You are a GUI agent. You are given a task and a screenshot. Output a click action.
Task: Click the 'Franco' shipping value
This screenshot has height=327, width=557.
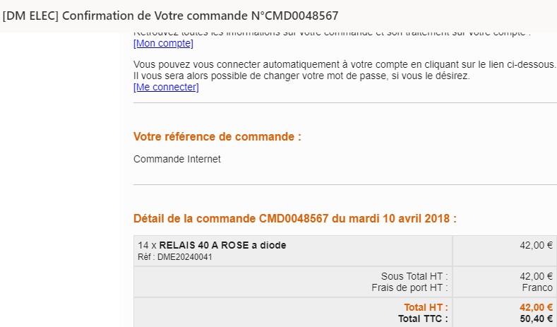pos(537,287)
